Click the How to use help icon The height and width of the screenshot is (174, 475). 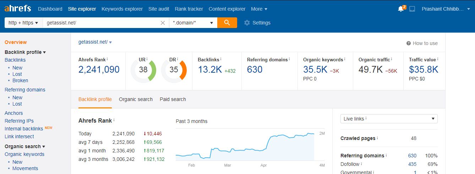point(409,43)
